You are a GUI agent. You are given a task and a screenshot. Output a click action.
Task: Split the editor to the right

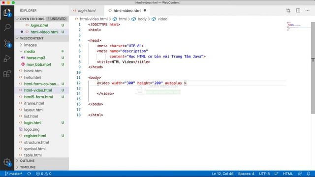pos(298,10)
